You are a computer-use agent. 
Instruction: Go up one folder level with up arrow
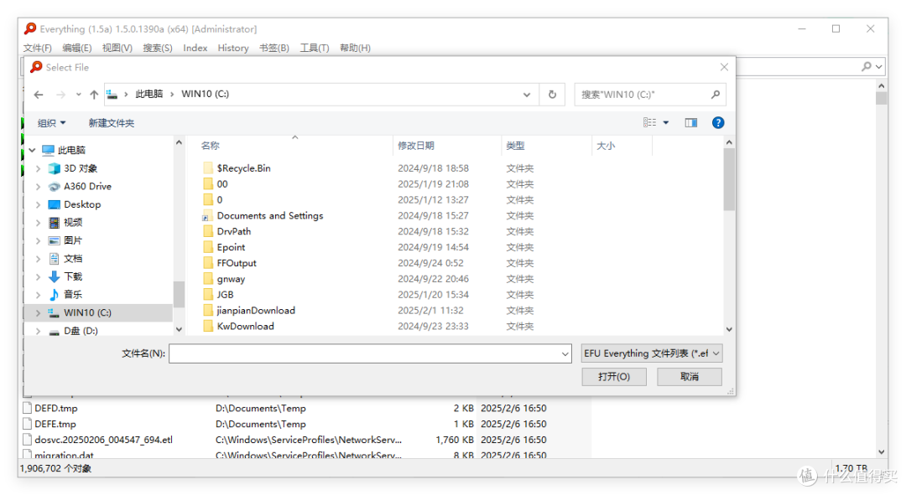pos(94,95)
